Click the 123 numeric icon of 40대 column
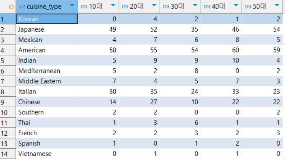This screenshot has width=285, height=159. [207, 7]
